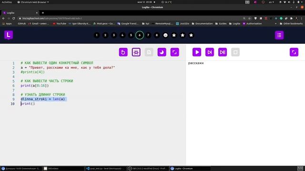
Task: Click the greyed-out stop button
Action: [235, 52]
